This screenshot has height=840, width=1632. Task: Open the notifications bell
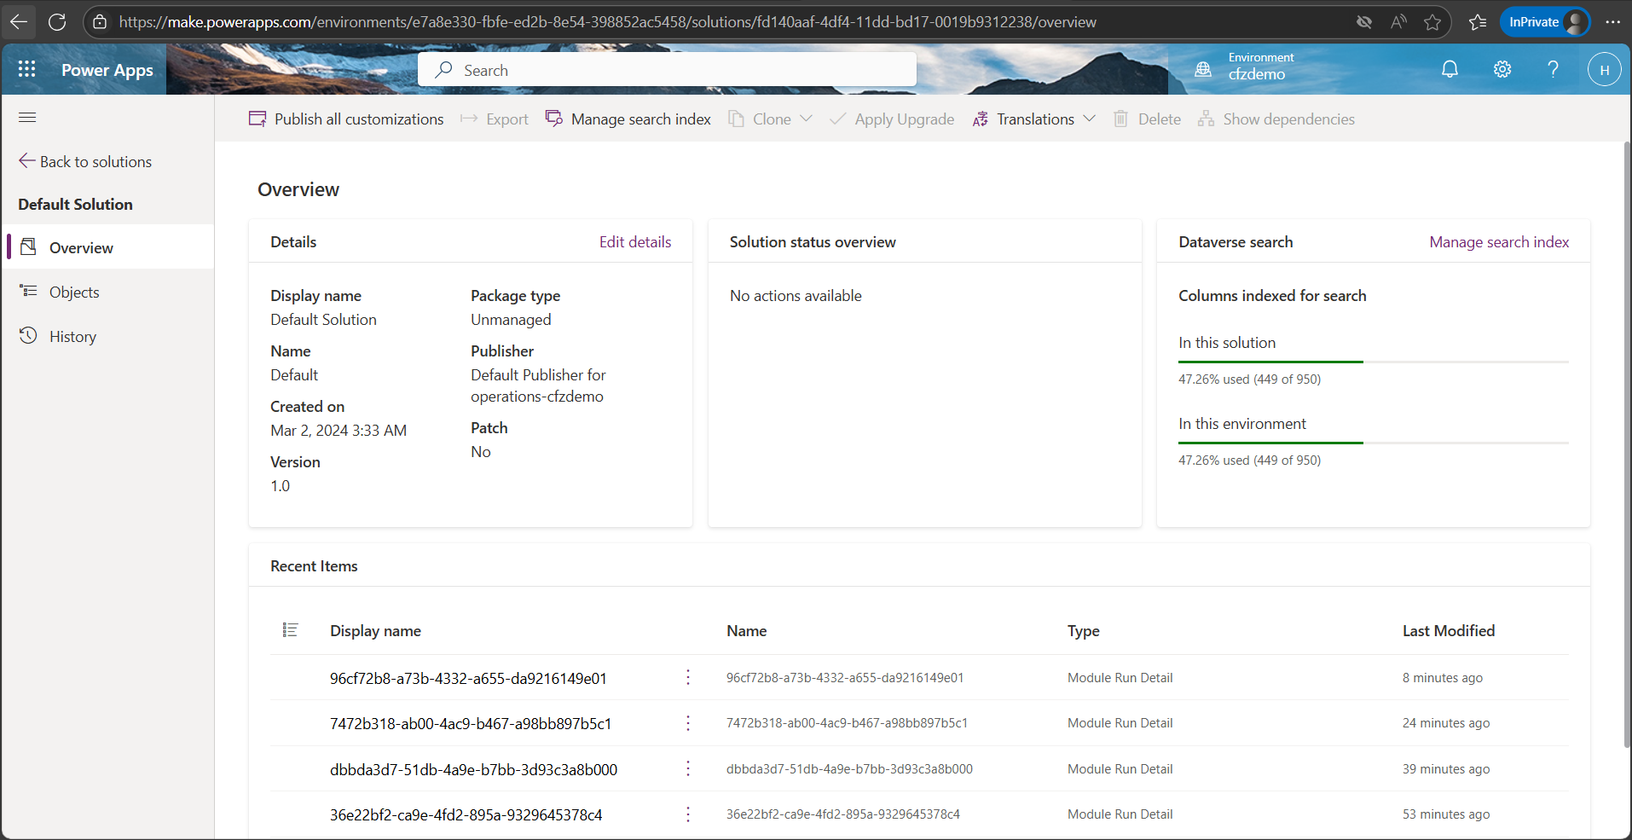click(1450, 70)
